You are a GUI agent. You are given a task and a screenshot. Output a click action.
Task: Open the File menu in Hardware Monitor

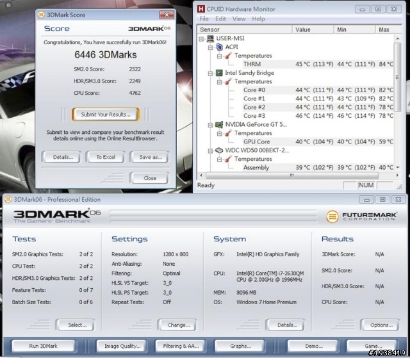(x=204, y=19)
